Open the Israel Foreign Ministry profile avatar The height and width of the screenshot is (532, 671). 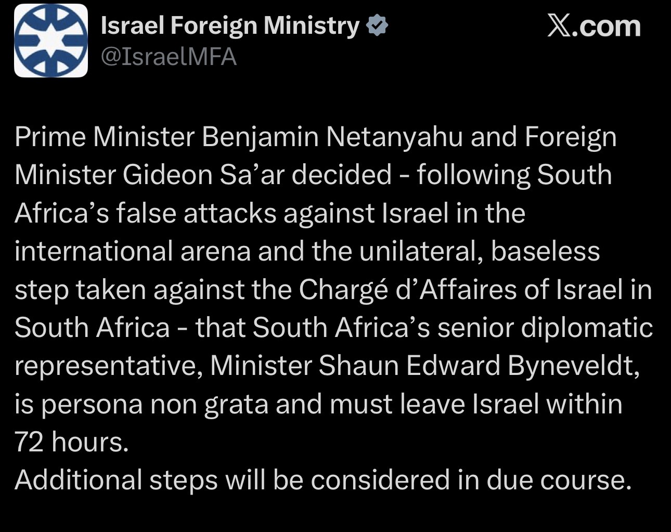50,41
